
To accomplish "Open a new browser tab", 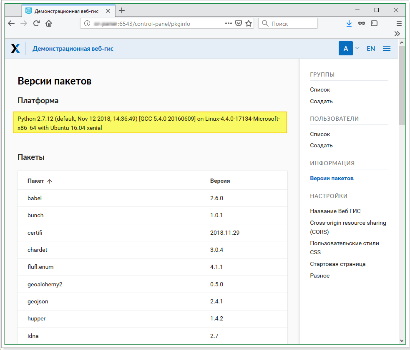I will [122, 10].
